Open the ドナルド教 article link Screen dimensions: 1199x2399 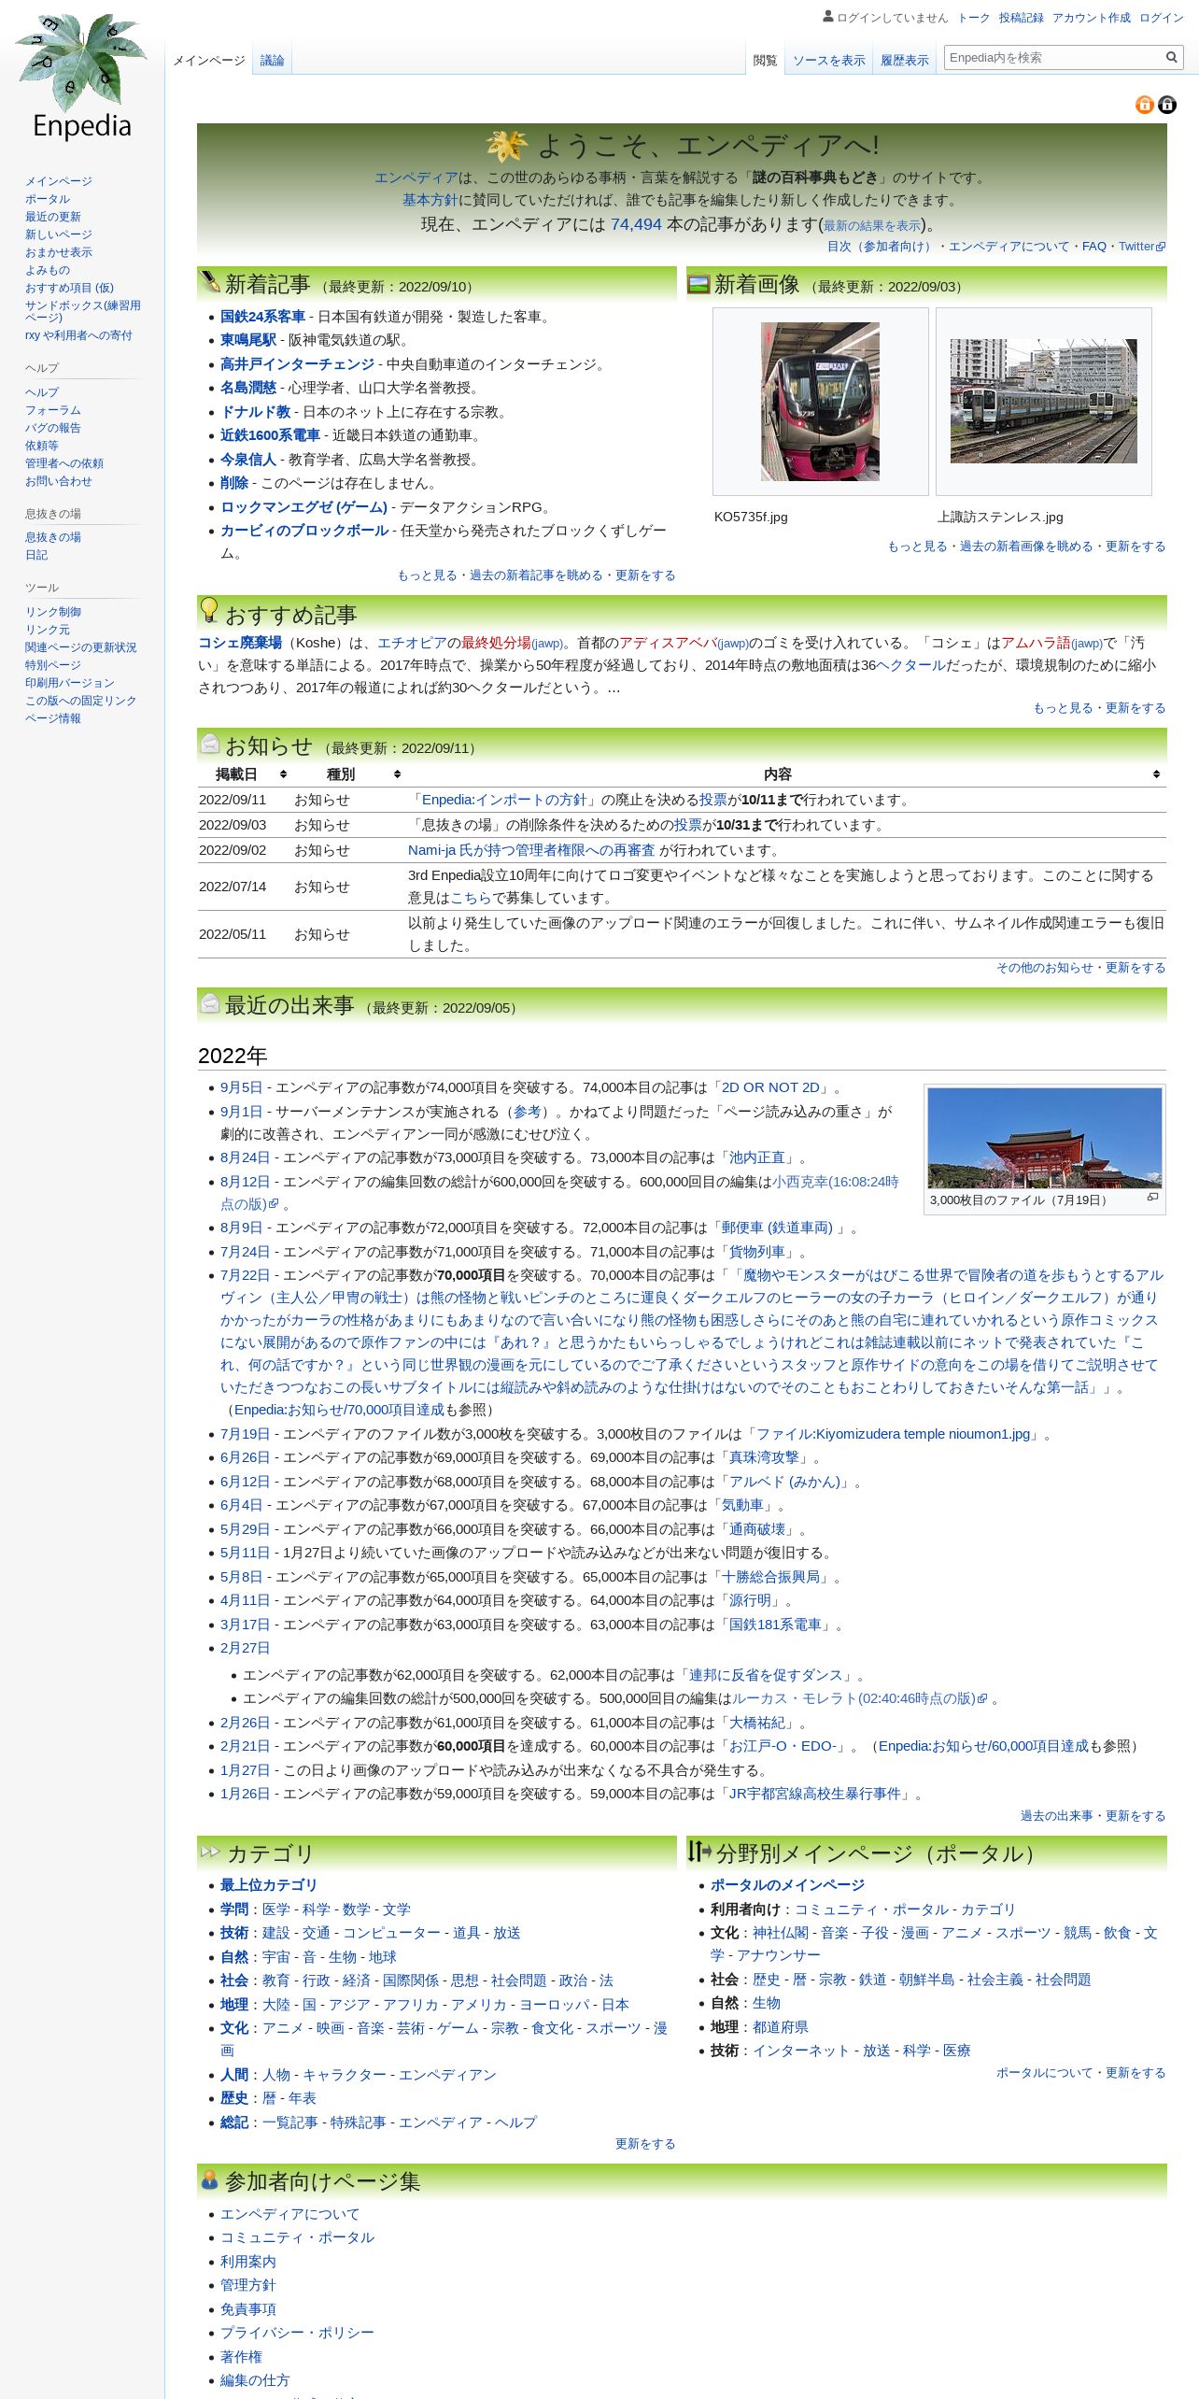tap(255, 412)
